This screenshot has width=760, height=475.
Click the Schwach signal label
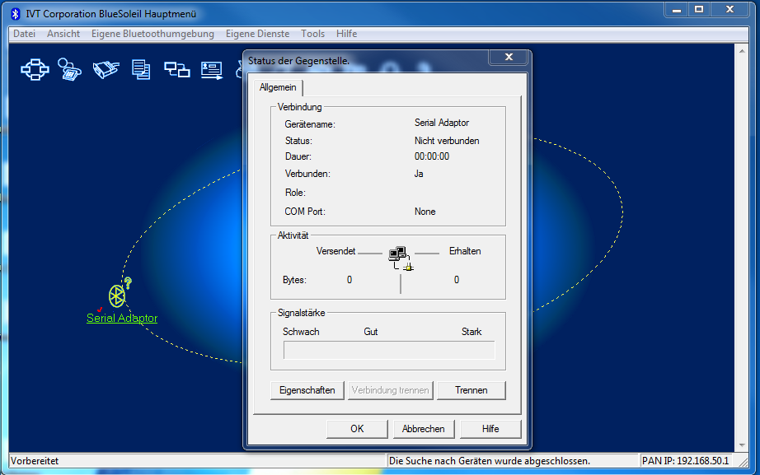click(301, 332)
